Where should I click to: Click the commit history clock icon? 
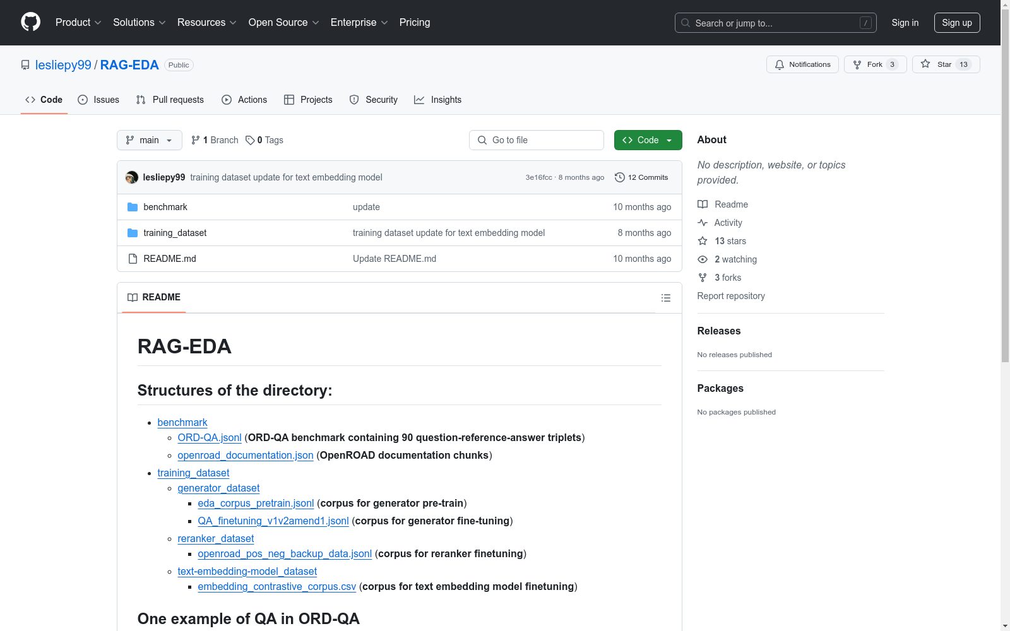click(620, 177)
